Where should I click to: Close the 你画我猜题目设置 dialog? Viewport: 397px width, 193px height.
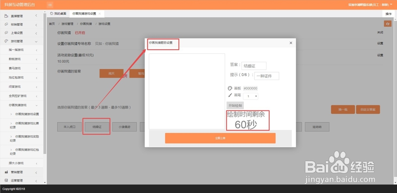291,43
